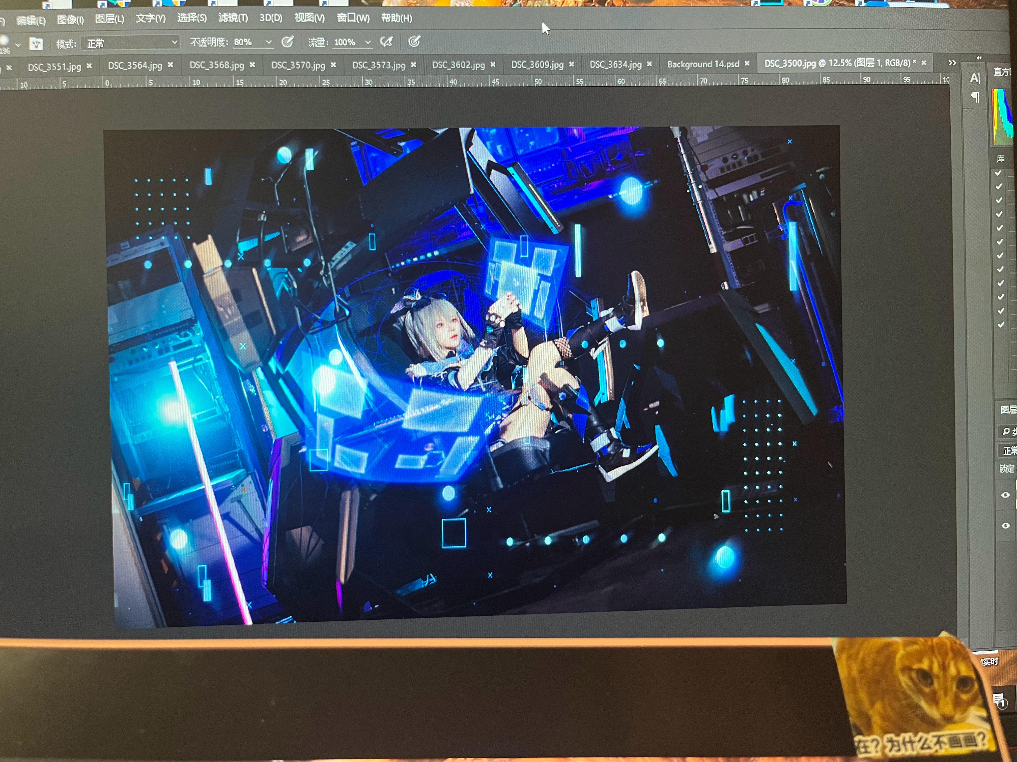The width and height of the screenshot is (1017, 762).
Task: Open the 图层(L) menu
Action: (x=109, y=19)
